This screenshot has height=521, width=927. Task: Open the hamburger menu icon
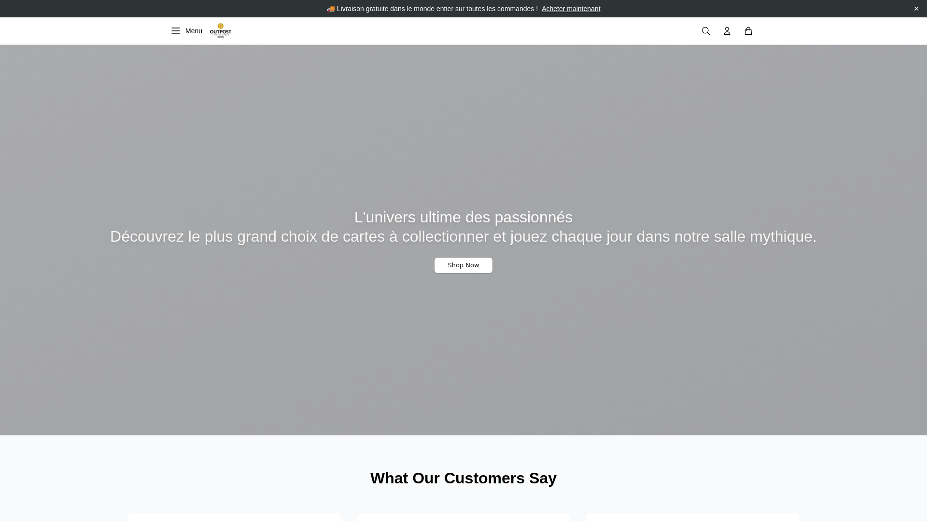click(176, 31)
